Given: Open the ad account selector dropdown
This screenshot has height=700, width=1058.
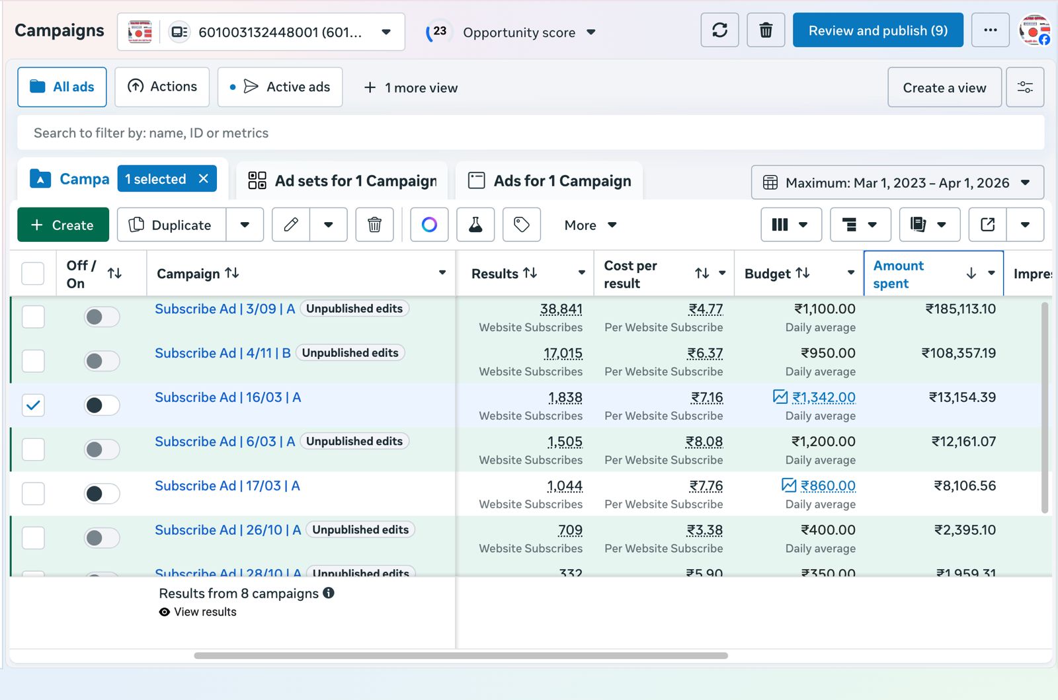Looking at the screenshot, I should tap(261, 32).
